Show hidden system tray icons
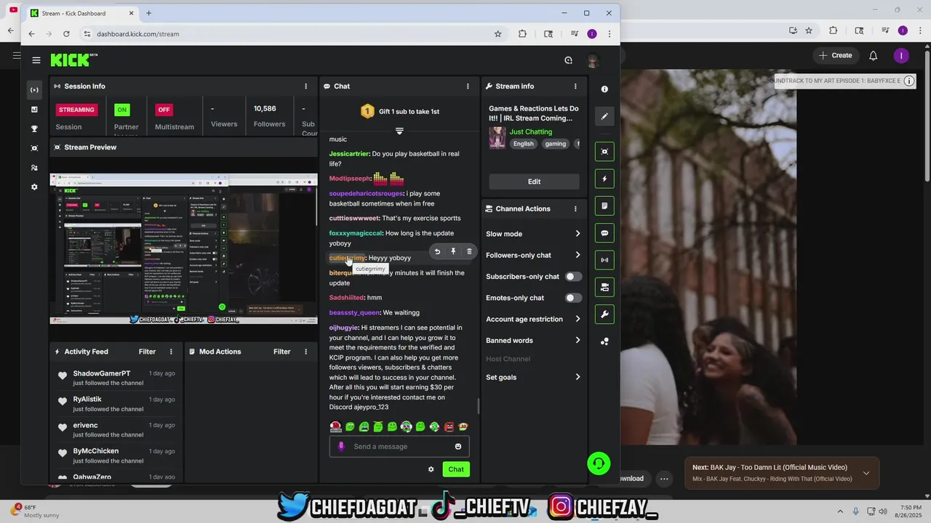Image resolution: width=931 pixels, height=523 pixels. click(840, 511)
